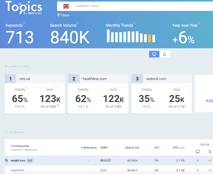Click healthline.com 122K visits value
The height and width of the screenshot is (174, 213).
114,99
